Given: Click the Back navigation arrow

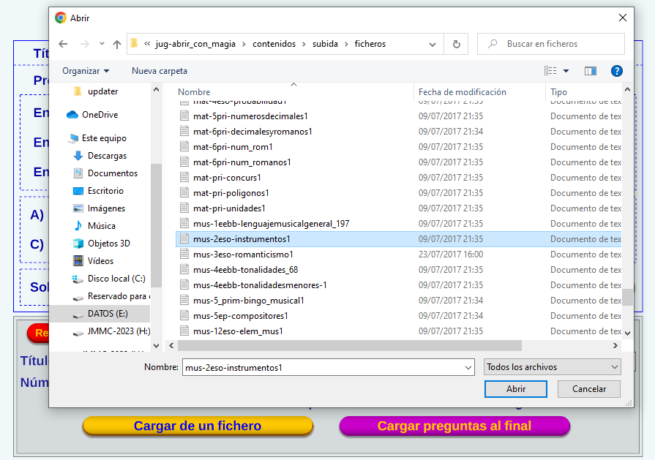Looking at the screenshot, I should [x=63, y=44].
